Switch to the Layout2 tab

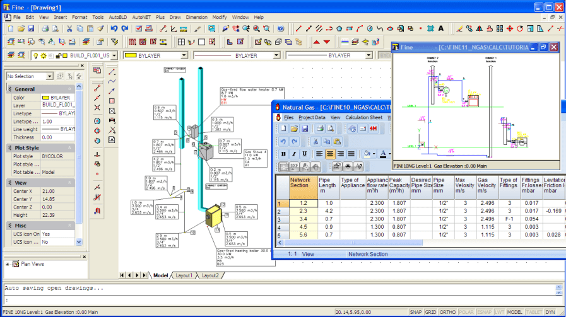click(x=210, y=275)
